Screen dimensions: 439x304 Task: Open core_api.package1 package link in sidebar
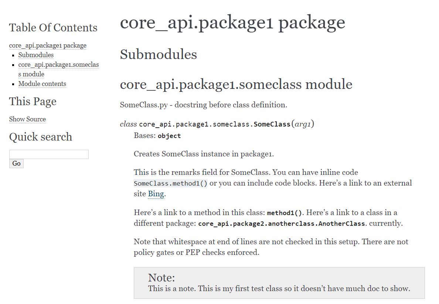[x=48, y=45]
